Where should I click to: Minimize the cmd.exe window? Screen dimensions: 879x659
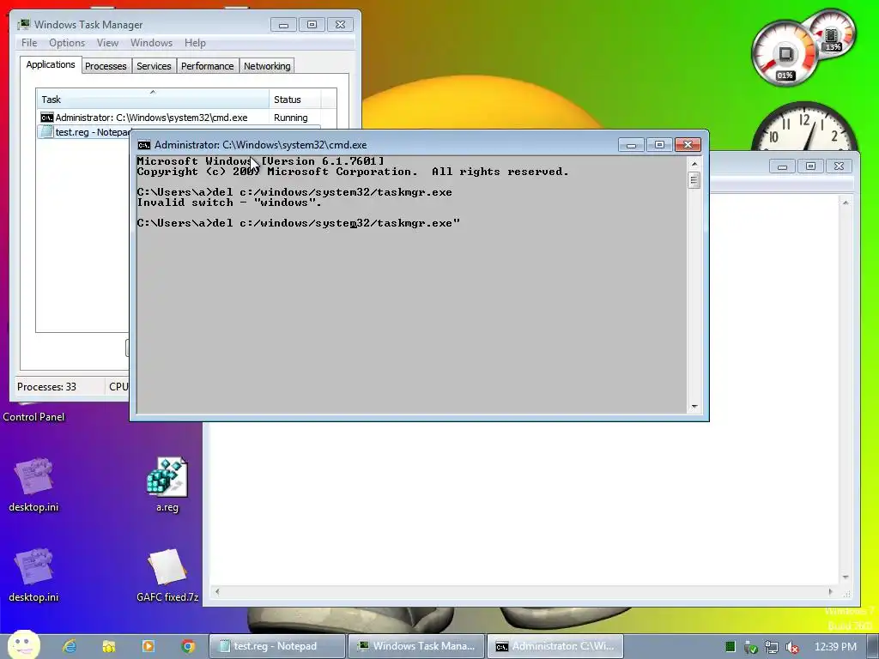(x=631, y=144)
